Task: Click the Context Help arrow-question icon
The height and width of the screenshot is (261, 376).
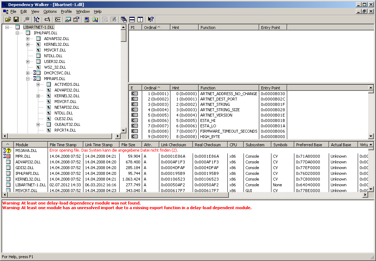Action: (151, 19)
